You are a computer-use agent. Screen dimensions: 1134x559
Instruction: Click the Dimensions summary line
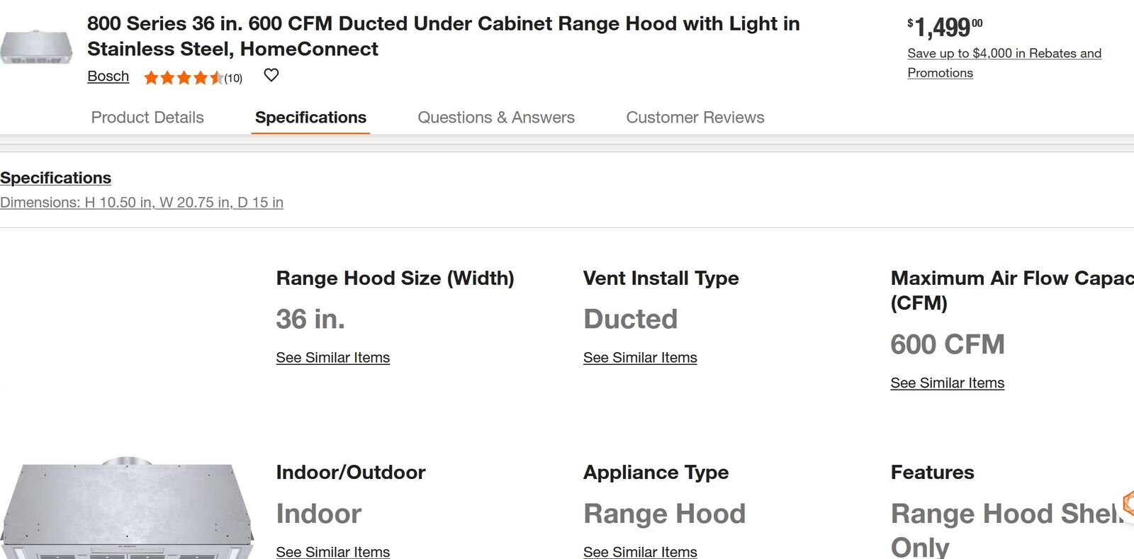tap(142, 203)
